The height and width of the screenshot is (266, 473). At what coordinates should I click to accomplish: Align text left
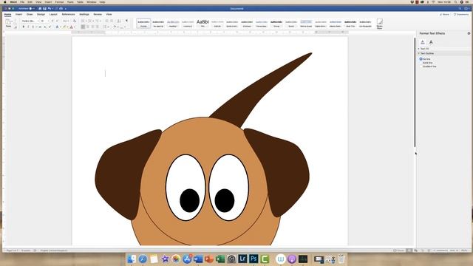tap(83, 27)
